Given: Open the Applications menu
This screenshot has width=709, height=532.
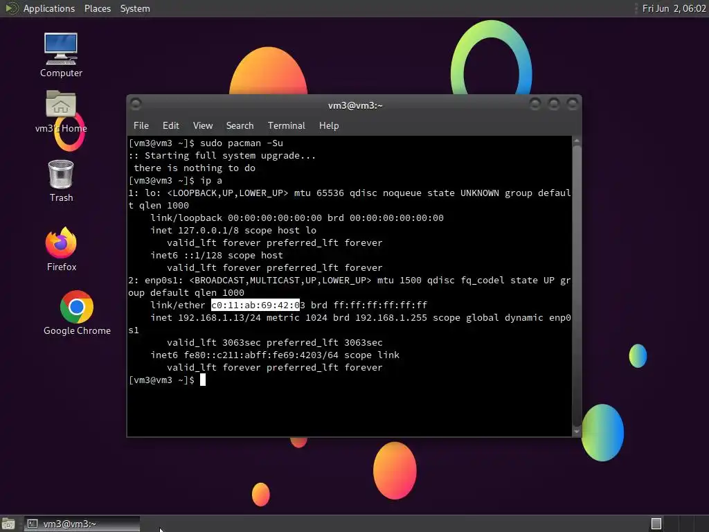Looking at the screenshot, I should [49, 8].
